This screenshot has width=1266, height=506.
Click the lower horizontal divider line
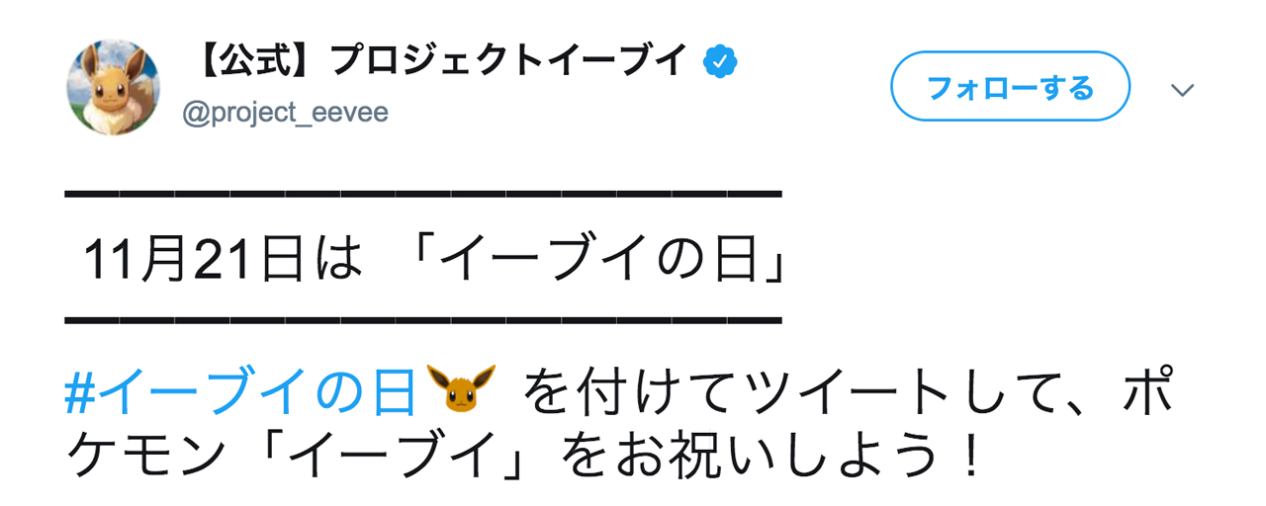pos(423,320)
